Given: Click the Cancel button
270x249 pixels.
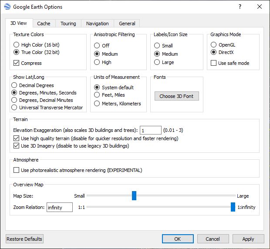Looking at the screenshot, I should pos(213,239).
